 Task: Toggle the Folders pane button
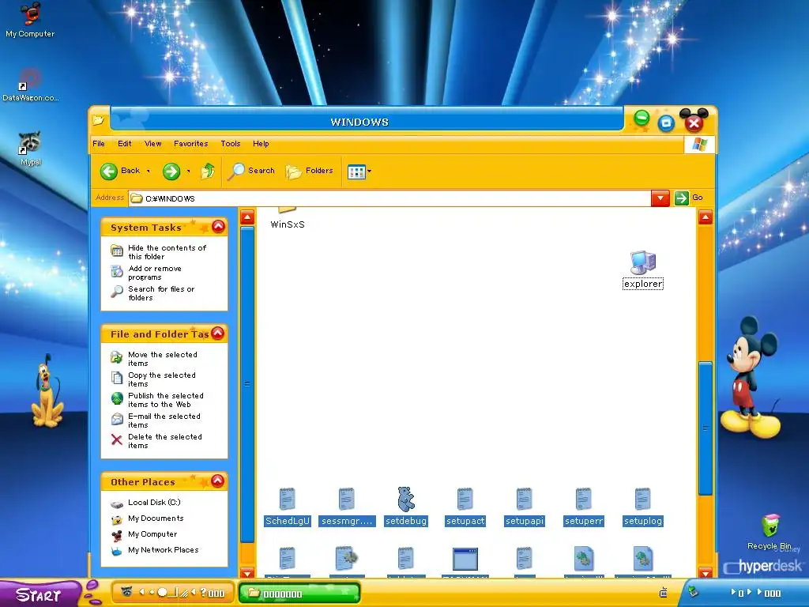click(310, 171)
